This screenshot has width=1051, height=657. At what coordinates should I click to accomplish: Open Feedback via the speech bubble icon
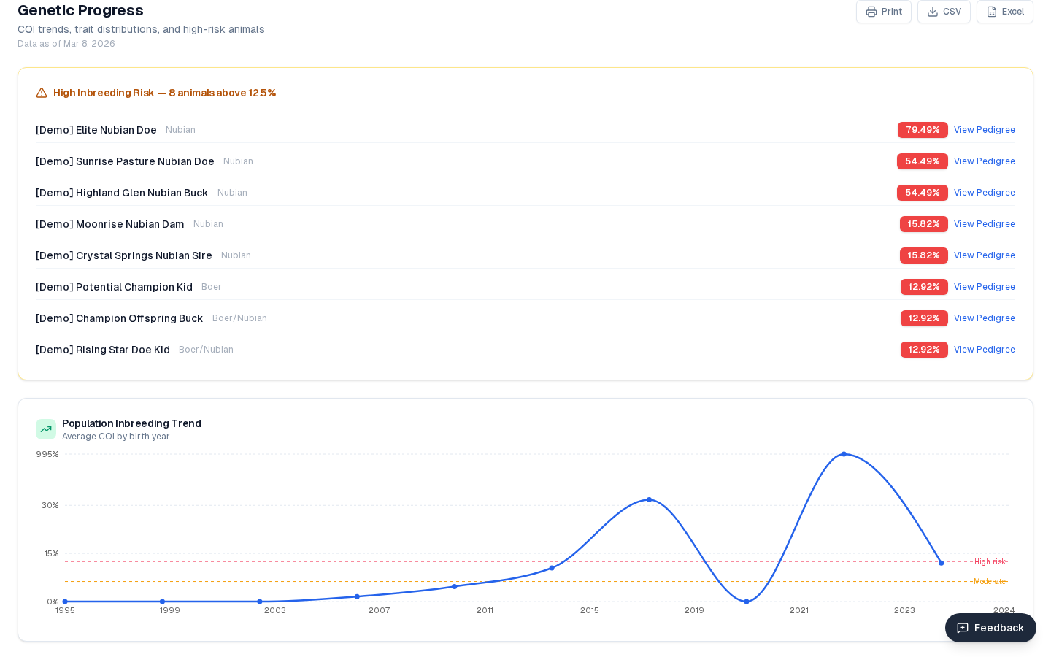pos(963,628)
